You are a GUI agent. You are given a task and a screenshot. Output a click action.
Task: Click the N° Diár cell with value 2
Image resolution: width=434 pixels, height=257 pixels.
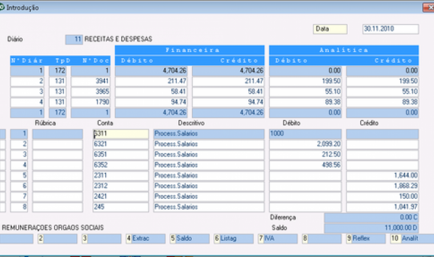(27, 82)
